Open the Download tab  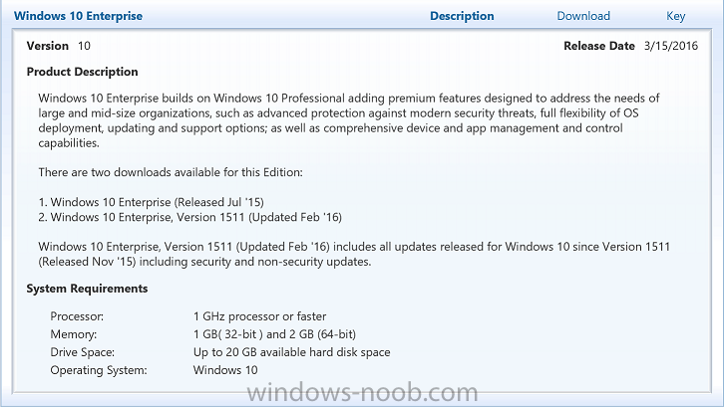click(583, 16)
